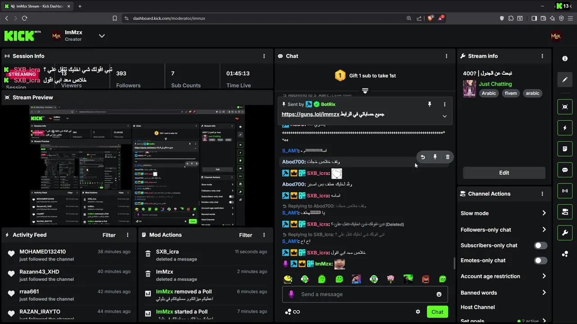The width and height of the screenshot is (577, 324).
Task: Click the lightning bolt icon in right sidebar
Action: point(565,128)
